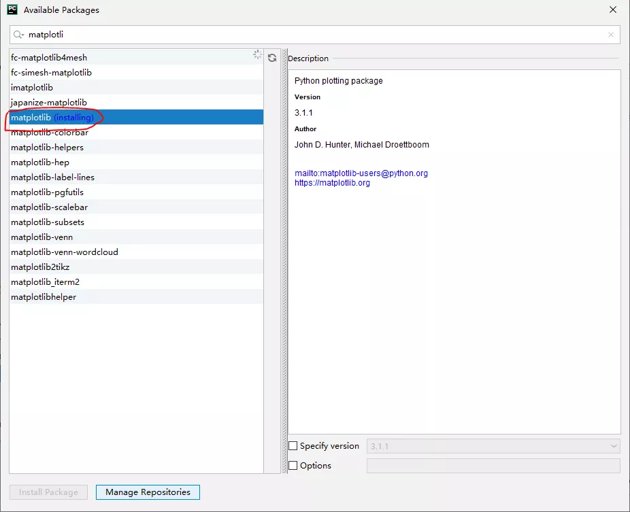
Task: Select matplotlib-helpers package
Action: 137,147
